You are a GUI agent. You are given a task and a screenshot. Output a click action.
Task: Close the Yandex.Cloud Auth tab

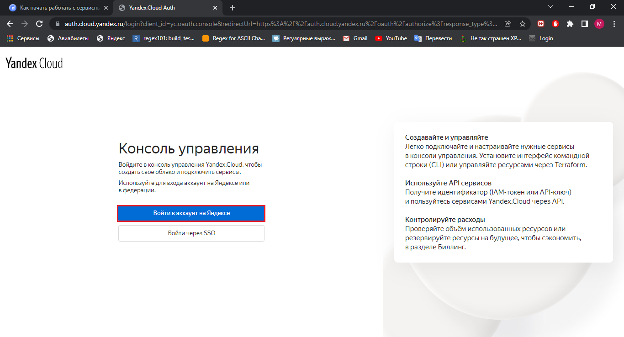pos(216,8)
